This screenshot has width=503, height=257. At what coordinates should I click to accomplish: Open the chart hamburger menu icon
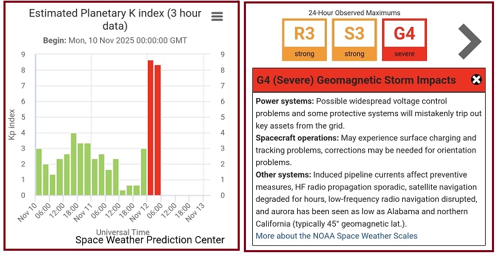(217, 17)
